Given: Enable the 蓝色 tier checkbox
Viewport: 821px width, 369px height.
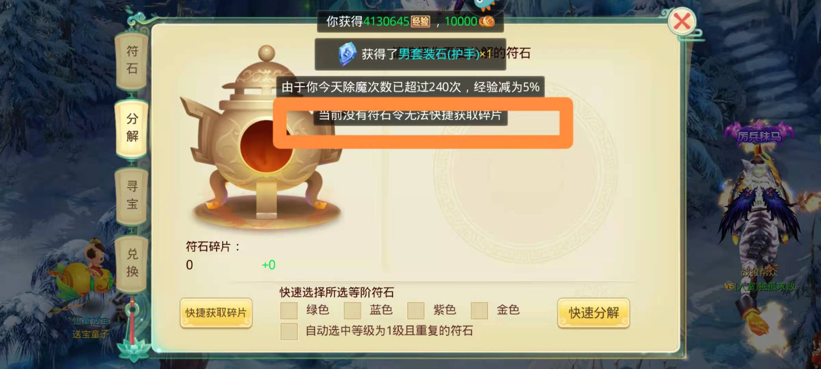Looking at the screenshot, I should pyautogui.click(x=352, y=310).
